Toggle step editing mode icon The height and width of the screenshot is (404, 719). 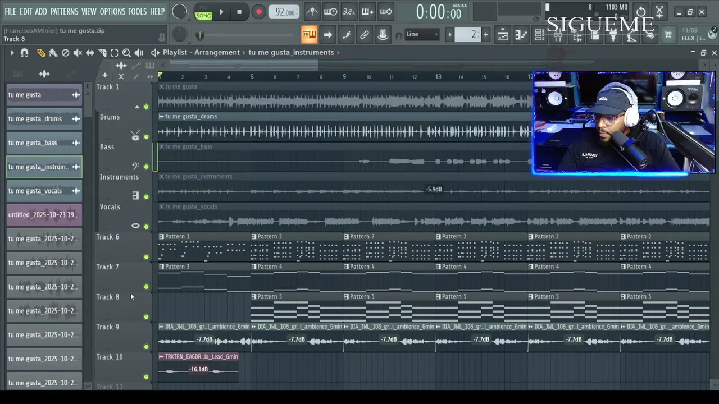(346, 35)
